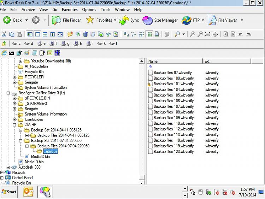The image size is (265, 199).
Task: Open the Favorites dropdown arrow
Action: point(115,20)
